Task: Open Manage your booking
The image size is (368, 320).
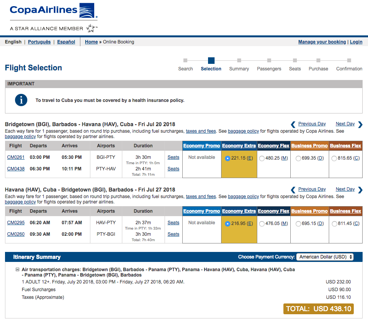Action: [x=322, y=42]
